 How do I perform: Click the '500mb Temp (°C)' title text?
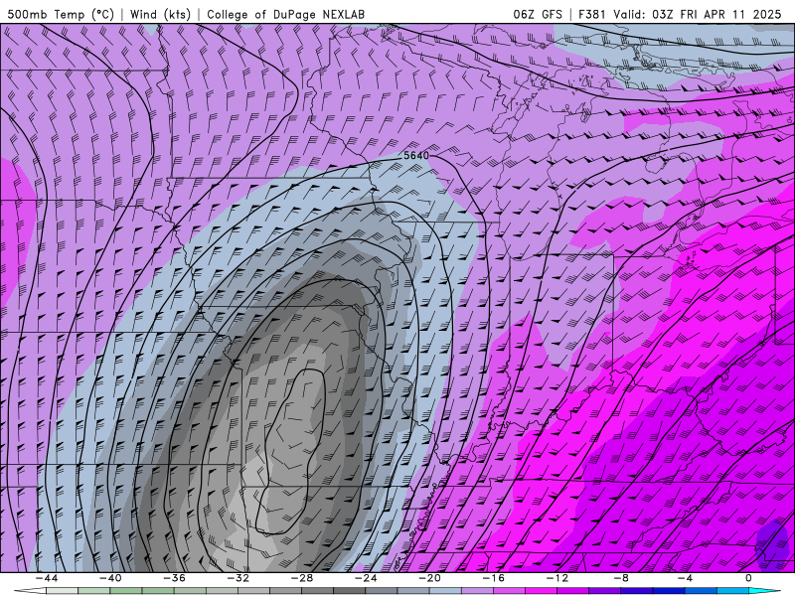coord(62,14)
